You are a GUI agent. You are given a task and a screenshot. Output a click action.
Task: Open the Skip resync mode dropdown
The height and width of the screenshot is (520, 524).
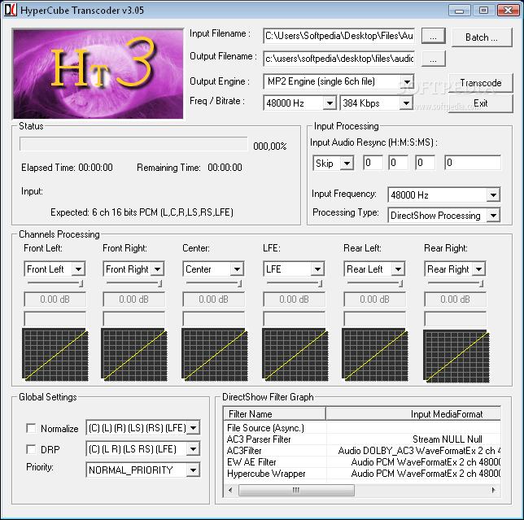pos(347,164)
